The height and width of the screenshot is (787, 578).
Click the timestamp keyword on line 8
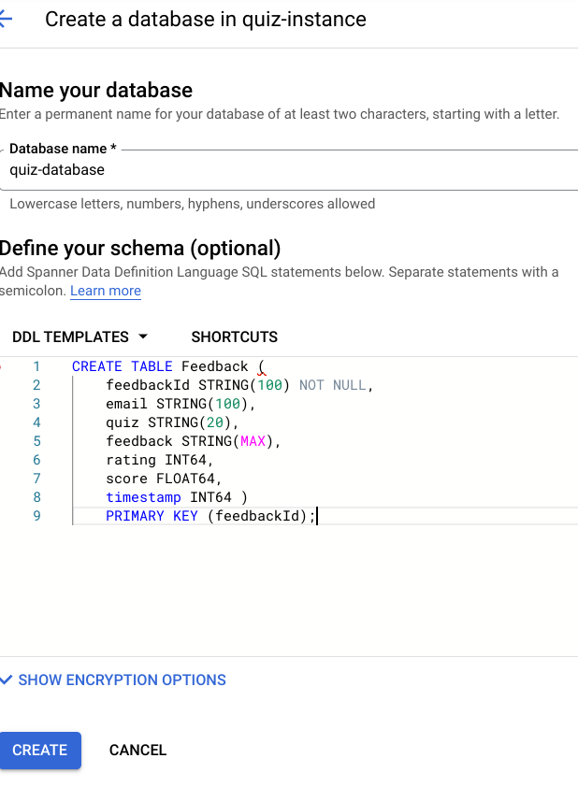click(143, 497)
